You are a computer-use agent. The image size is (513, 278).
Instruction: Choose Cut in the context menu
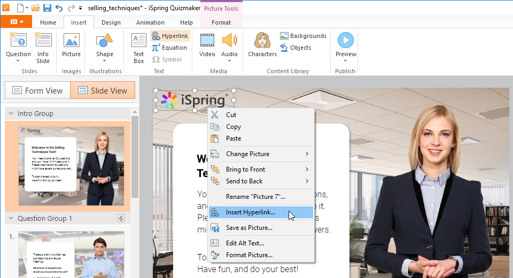point(261,115)
